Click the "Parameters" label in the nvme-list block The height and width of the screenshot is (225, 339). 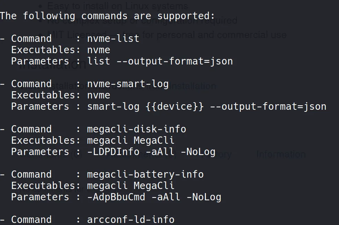point(40,61)
